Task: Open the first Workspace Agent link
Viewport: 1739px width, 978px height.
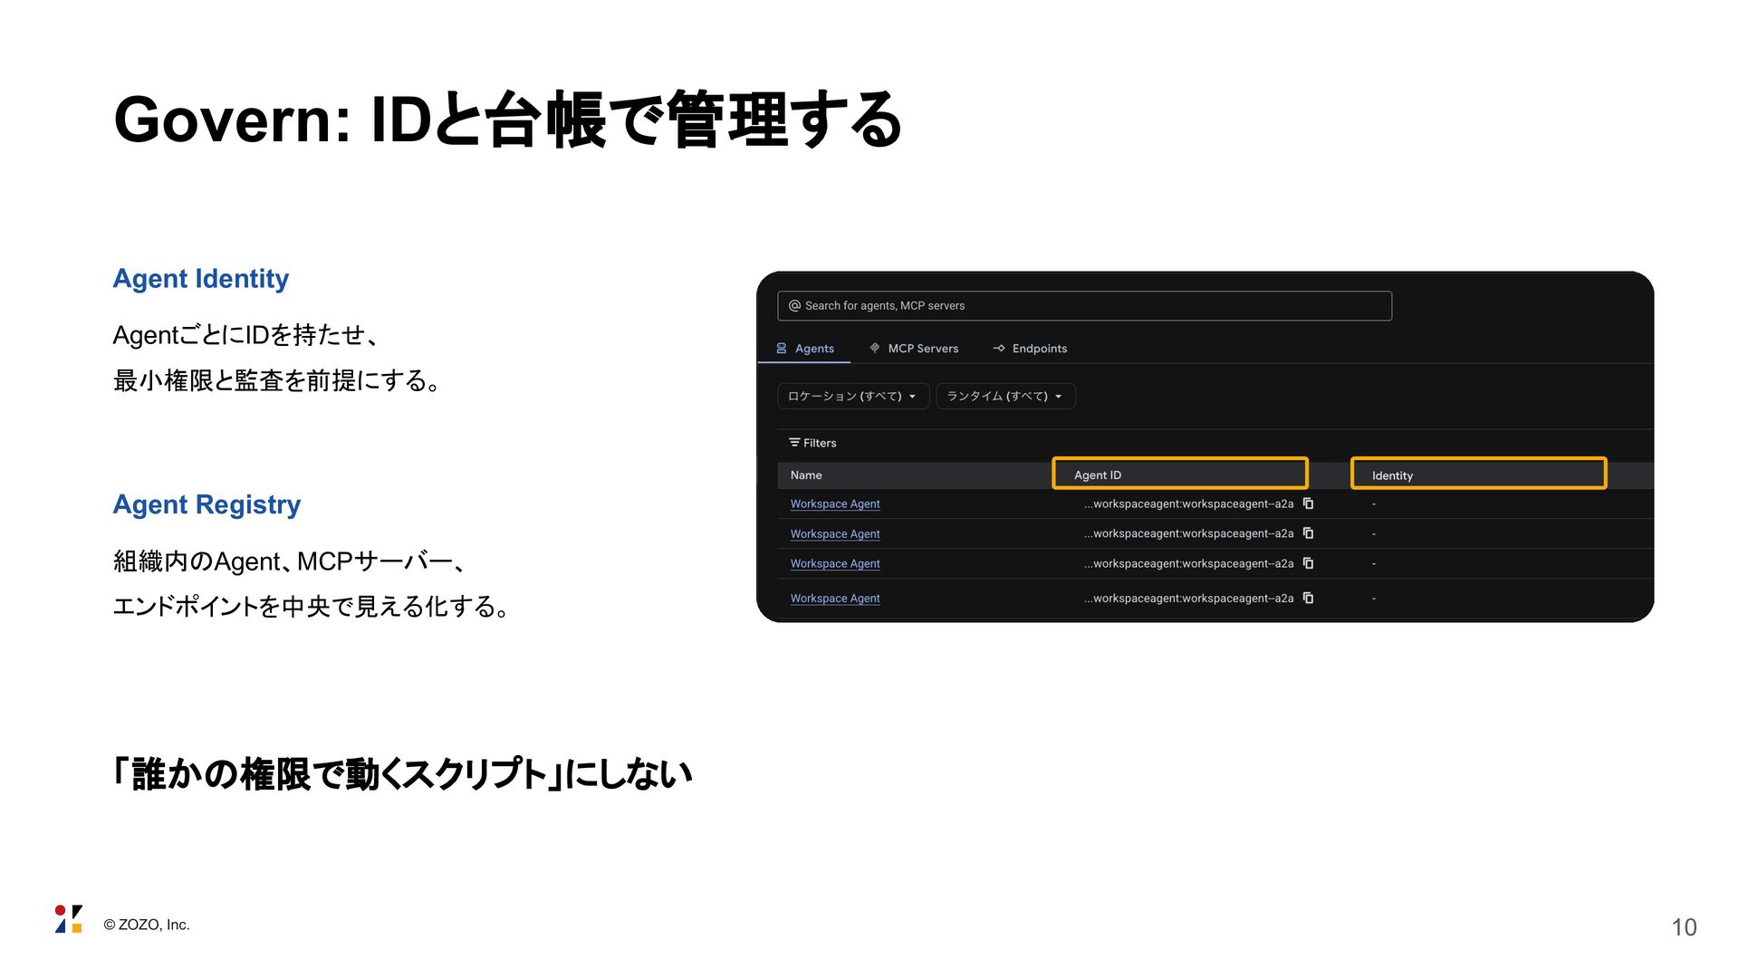Action: pyautogui.click(x=835, y=504)
